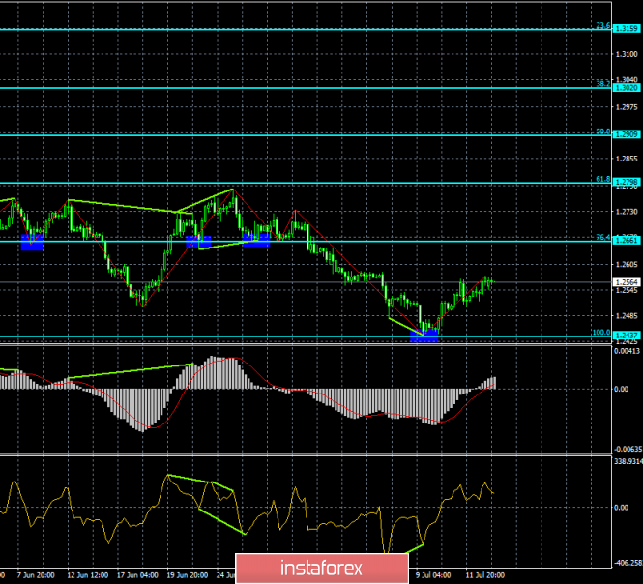Select the 1.2798 price level label
643x584 pixels.
coord(627,182)
